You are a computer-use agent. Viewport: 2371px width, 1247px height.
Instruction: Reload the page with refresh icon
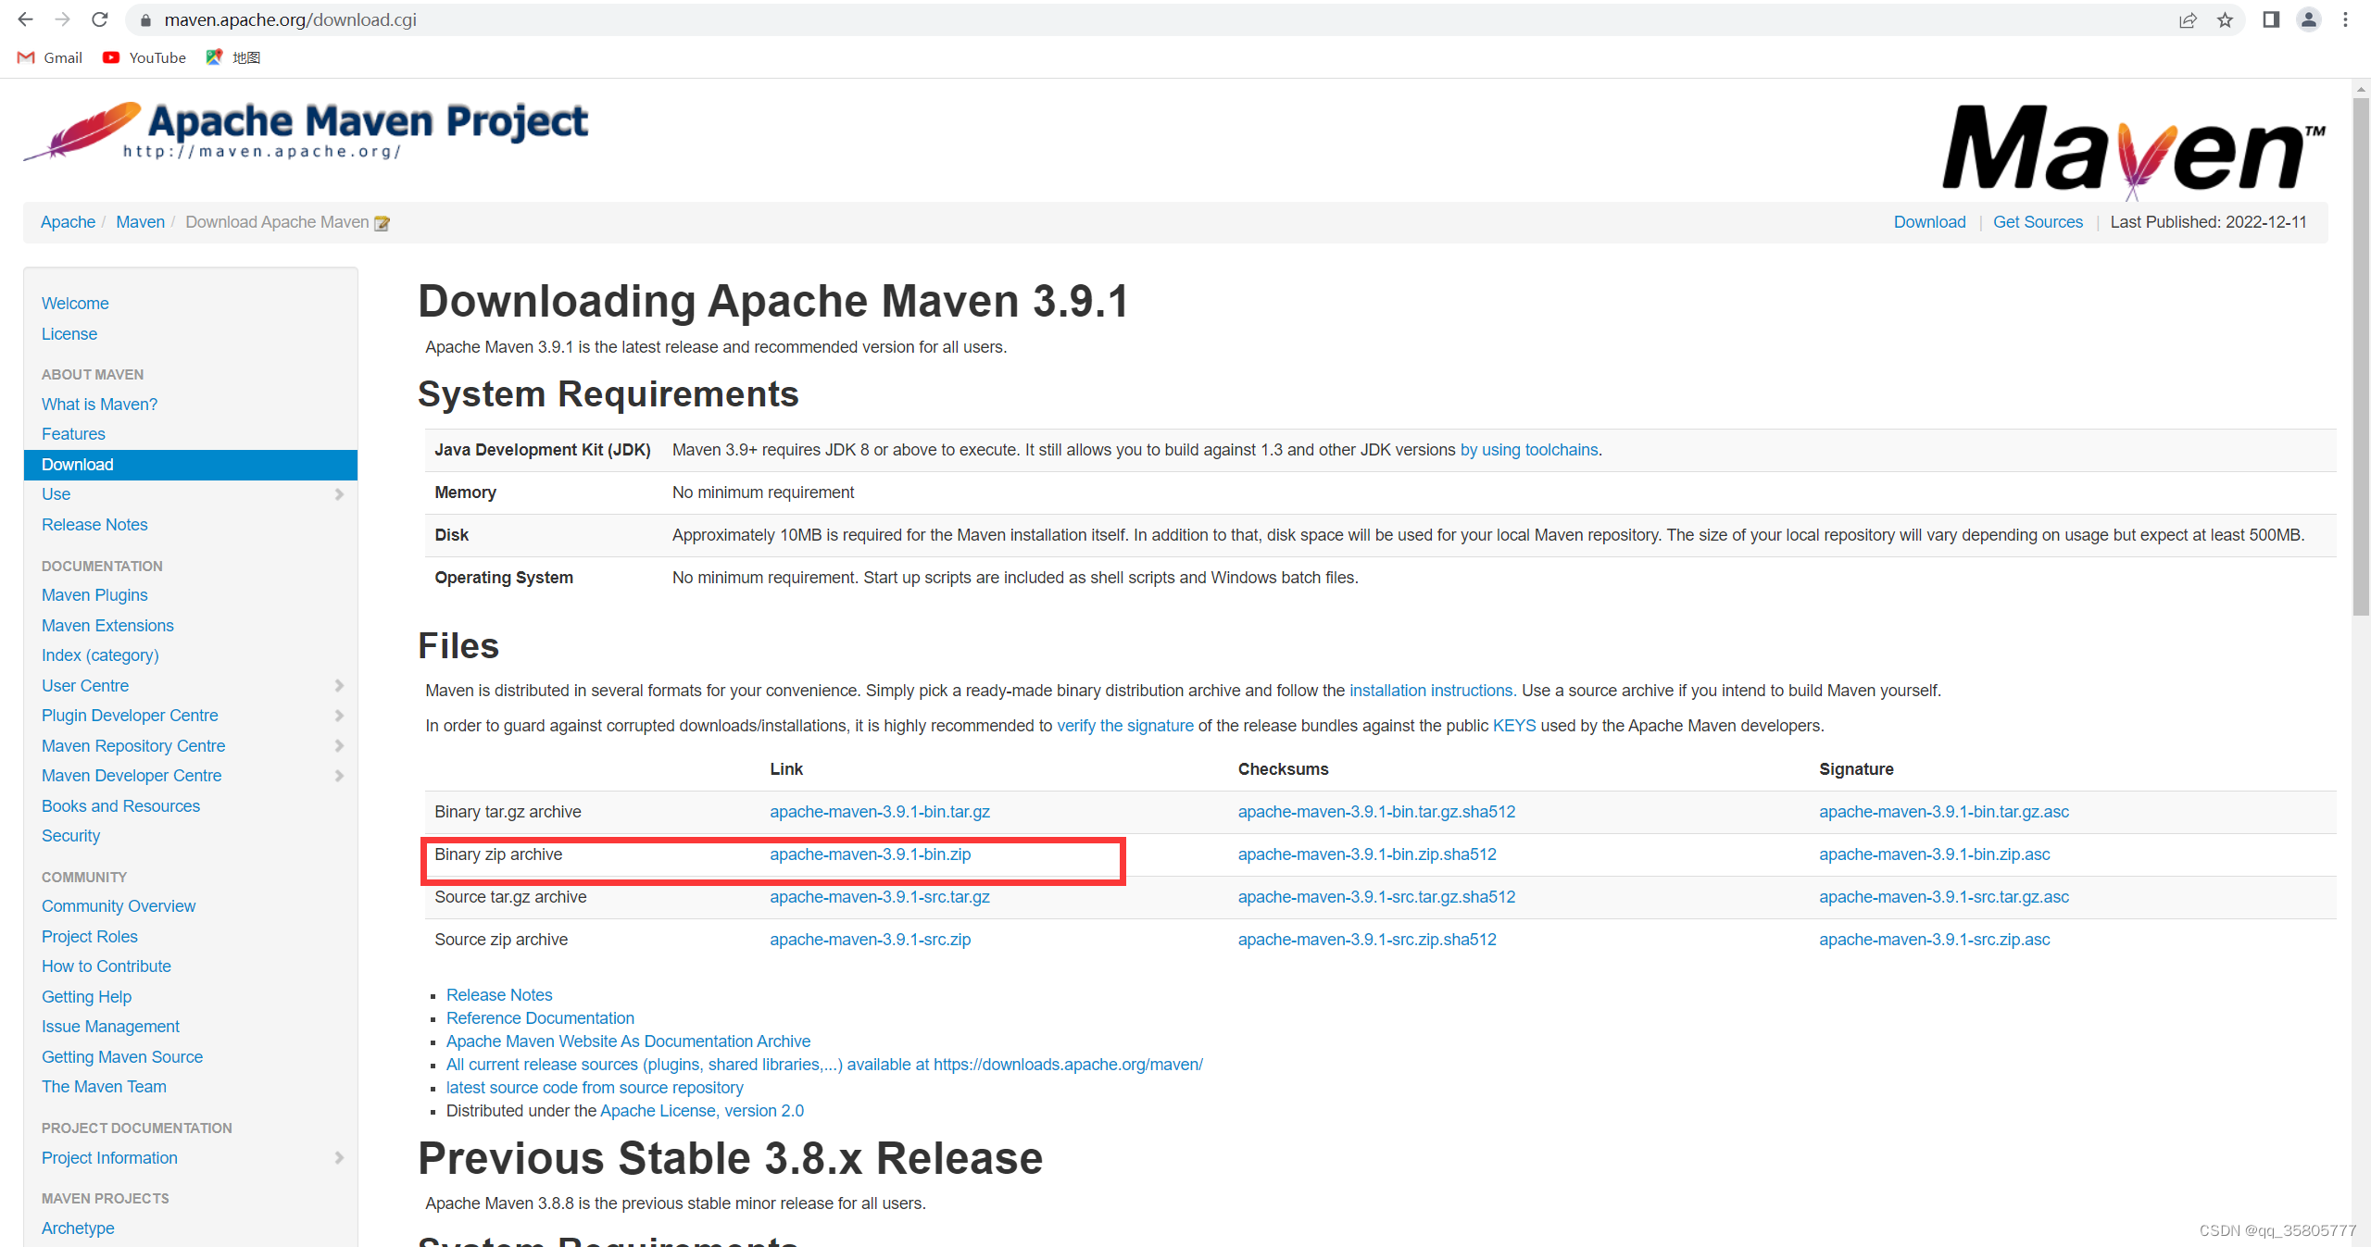click(100, 19)
